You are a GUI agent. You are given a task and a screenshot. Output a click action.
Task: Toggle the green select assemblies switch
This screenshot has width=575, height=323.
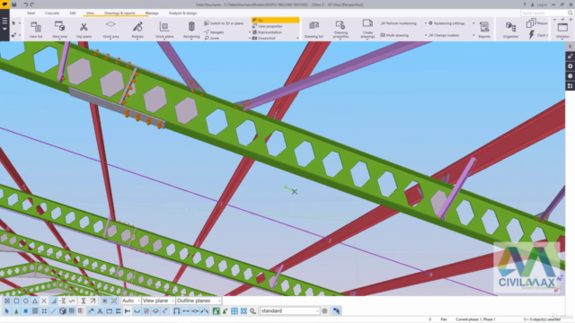pos(216,311)
